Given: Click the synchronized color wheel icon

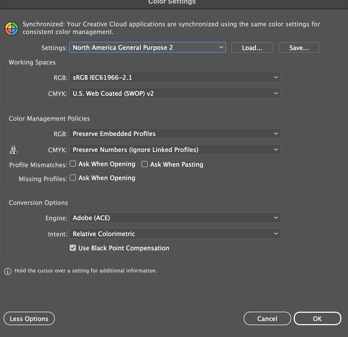Looking at the screenshot, I should [12, 28].
